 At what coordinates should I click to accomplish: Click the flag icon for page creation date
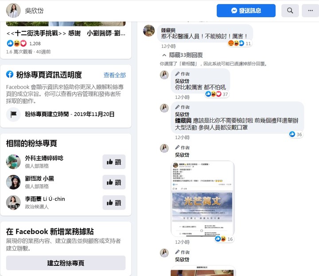[x=13, y=114]
